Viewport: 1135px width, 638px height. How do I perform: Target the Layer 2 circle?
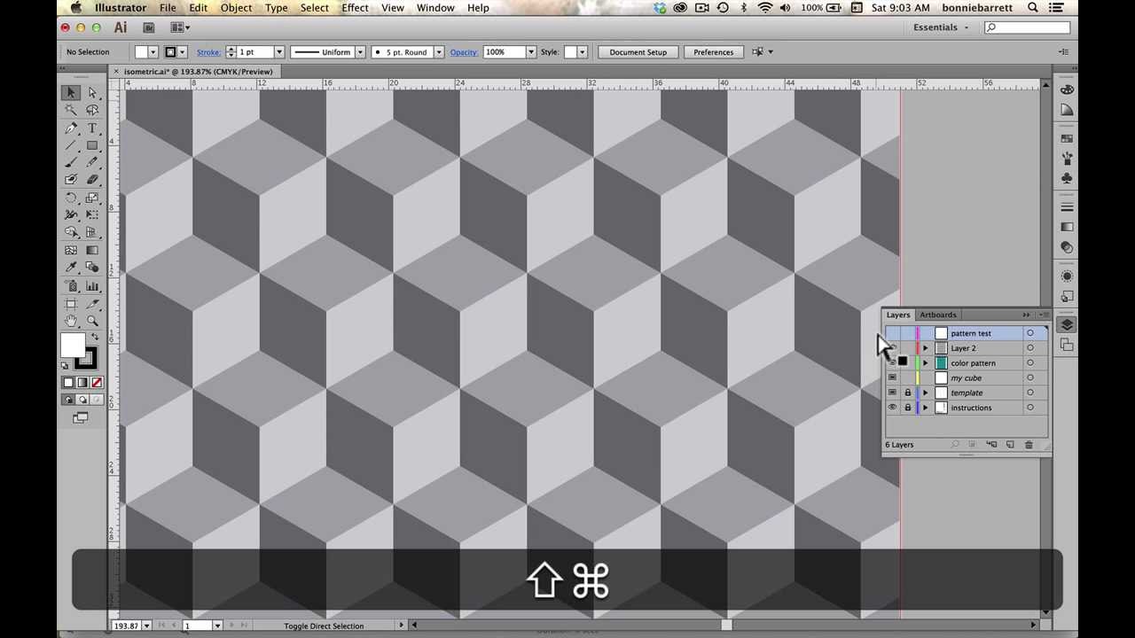[x=1029, y=348]
